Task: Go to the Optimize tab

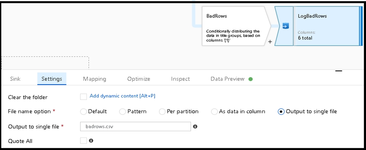Action: click(138, 79)
